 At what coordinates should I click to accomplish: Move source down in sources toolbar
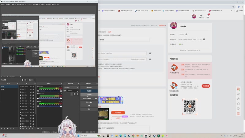tap(32, 128)
